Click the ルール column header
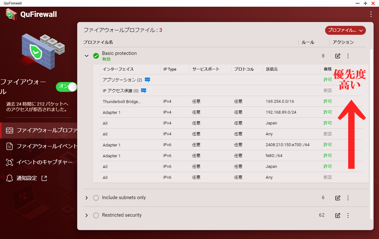Viewport: 379px width, 239px height. (x=308, y=42)
